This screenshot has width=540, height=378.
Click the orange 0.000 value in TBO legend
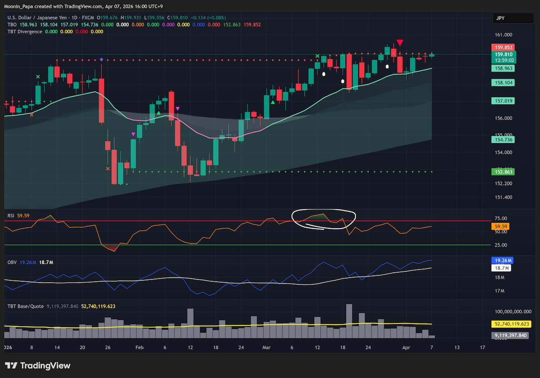click(x=137, y=25)
